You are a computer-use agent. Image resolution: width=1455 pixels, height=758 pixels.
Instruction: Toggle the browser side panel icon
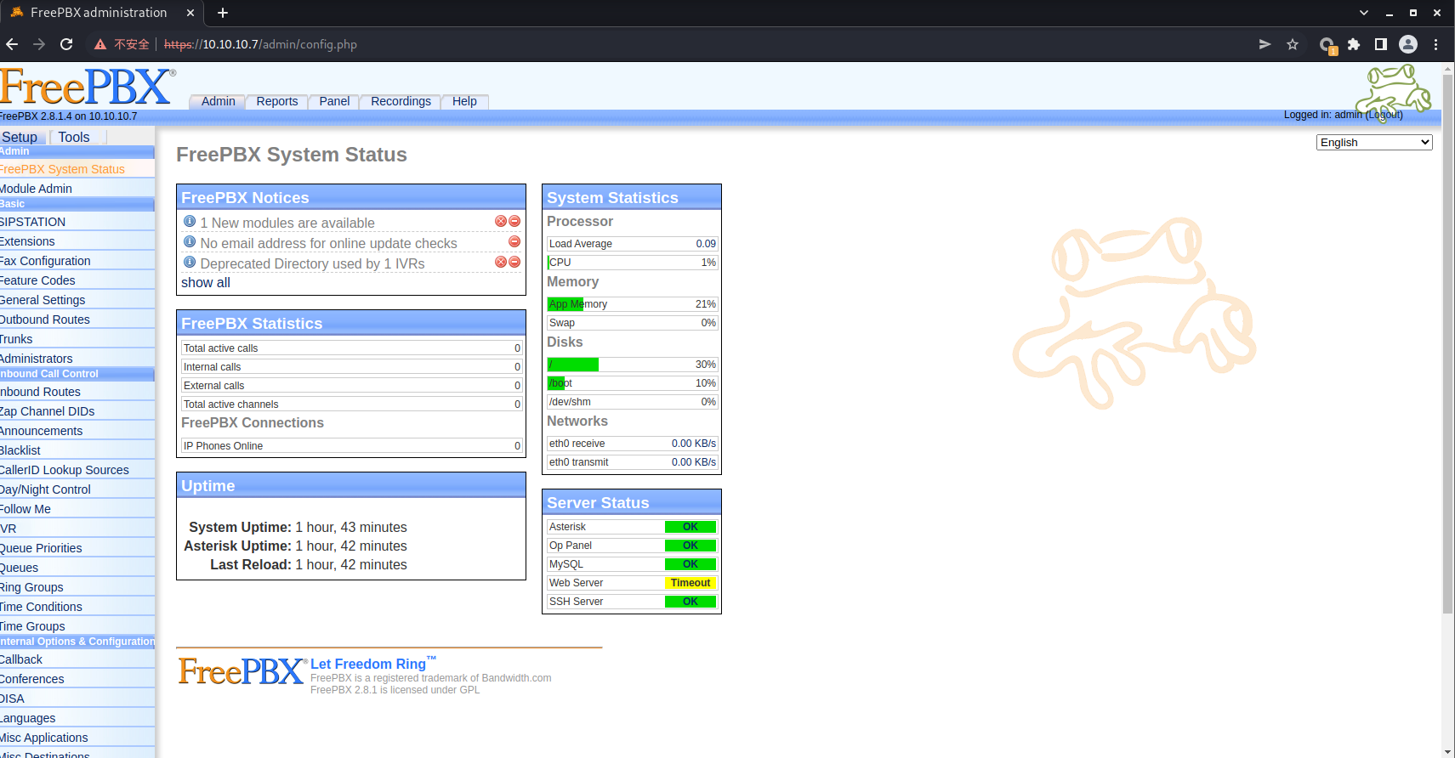(x=1381, y=44)
